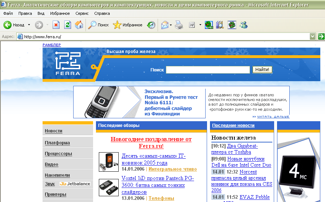Open the Сервис menu
Image resolution: width=325 pixels, height=202 pixels.
click(x=82, y=13)
